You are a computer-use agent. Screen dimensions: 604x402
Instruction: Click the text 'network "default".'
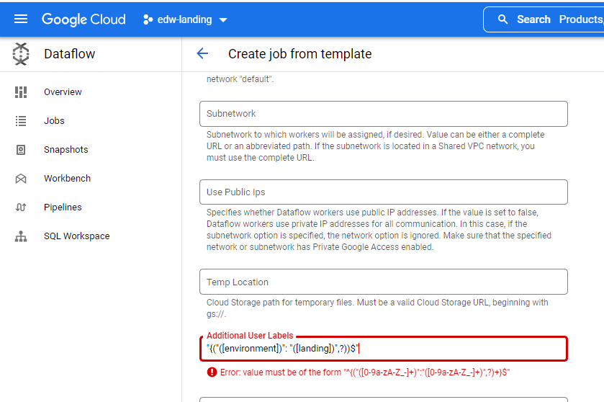tap(240, 79)
